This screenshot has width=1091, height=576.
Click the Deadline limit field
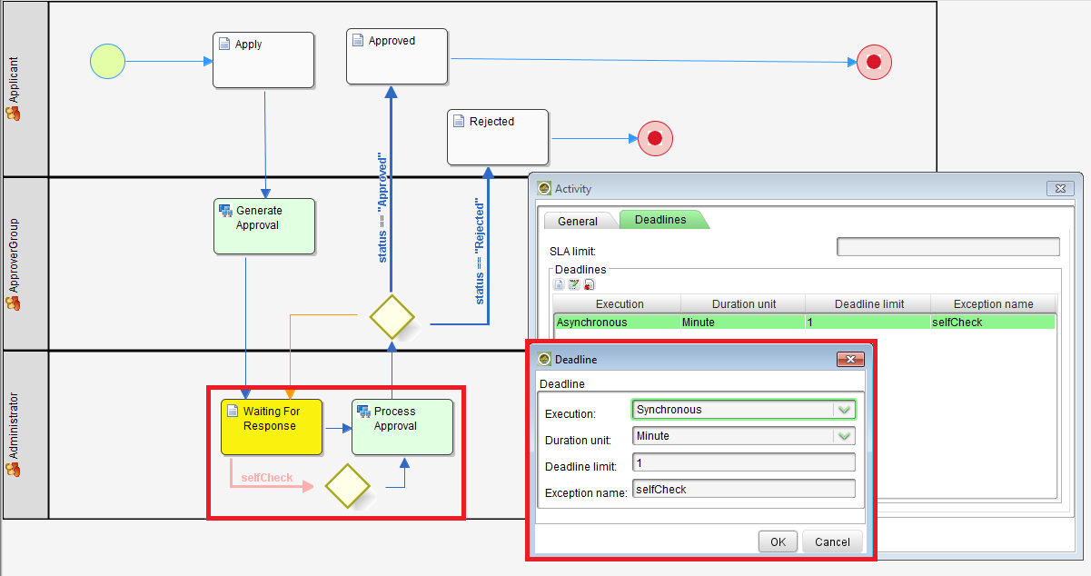pyautogui.click(x=743, y=462)
